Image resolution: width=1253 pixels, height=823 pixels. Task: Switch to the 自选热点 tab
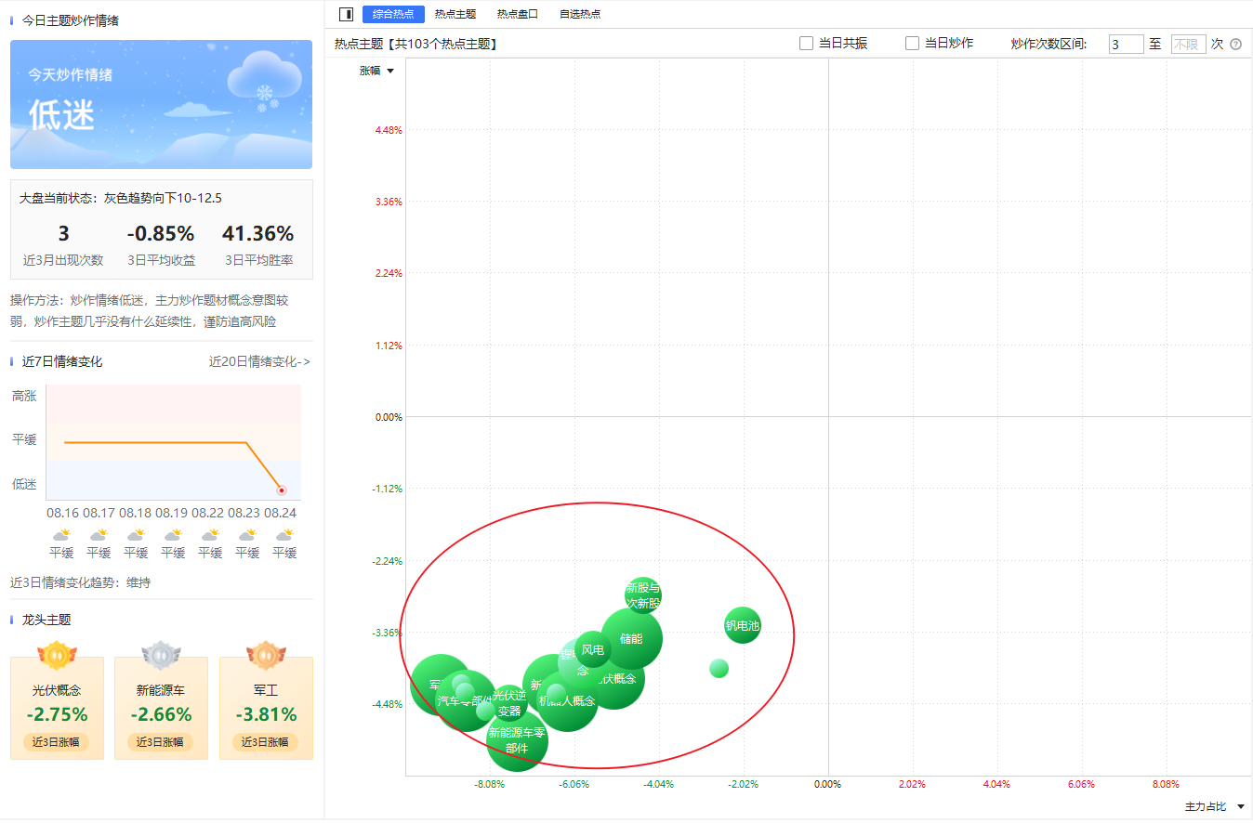point(580,14)
